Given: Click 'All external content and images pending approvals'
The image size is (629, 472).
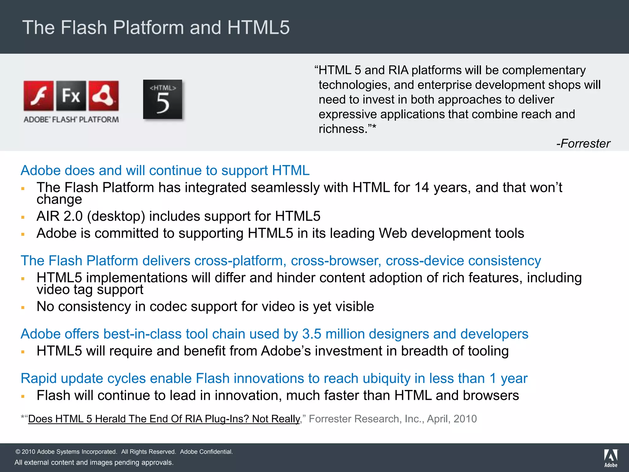Looking at the screenshot, I should click(x=94, y=462).
